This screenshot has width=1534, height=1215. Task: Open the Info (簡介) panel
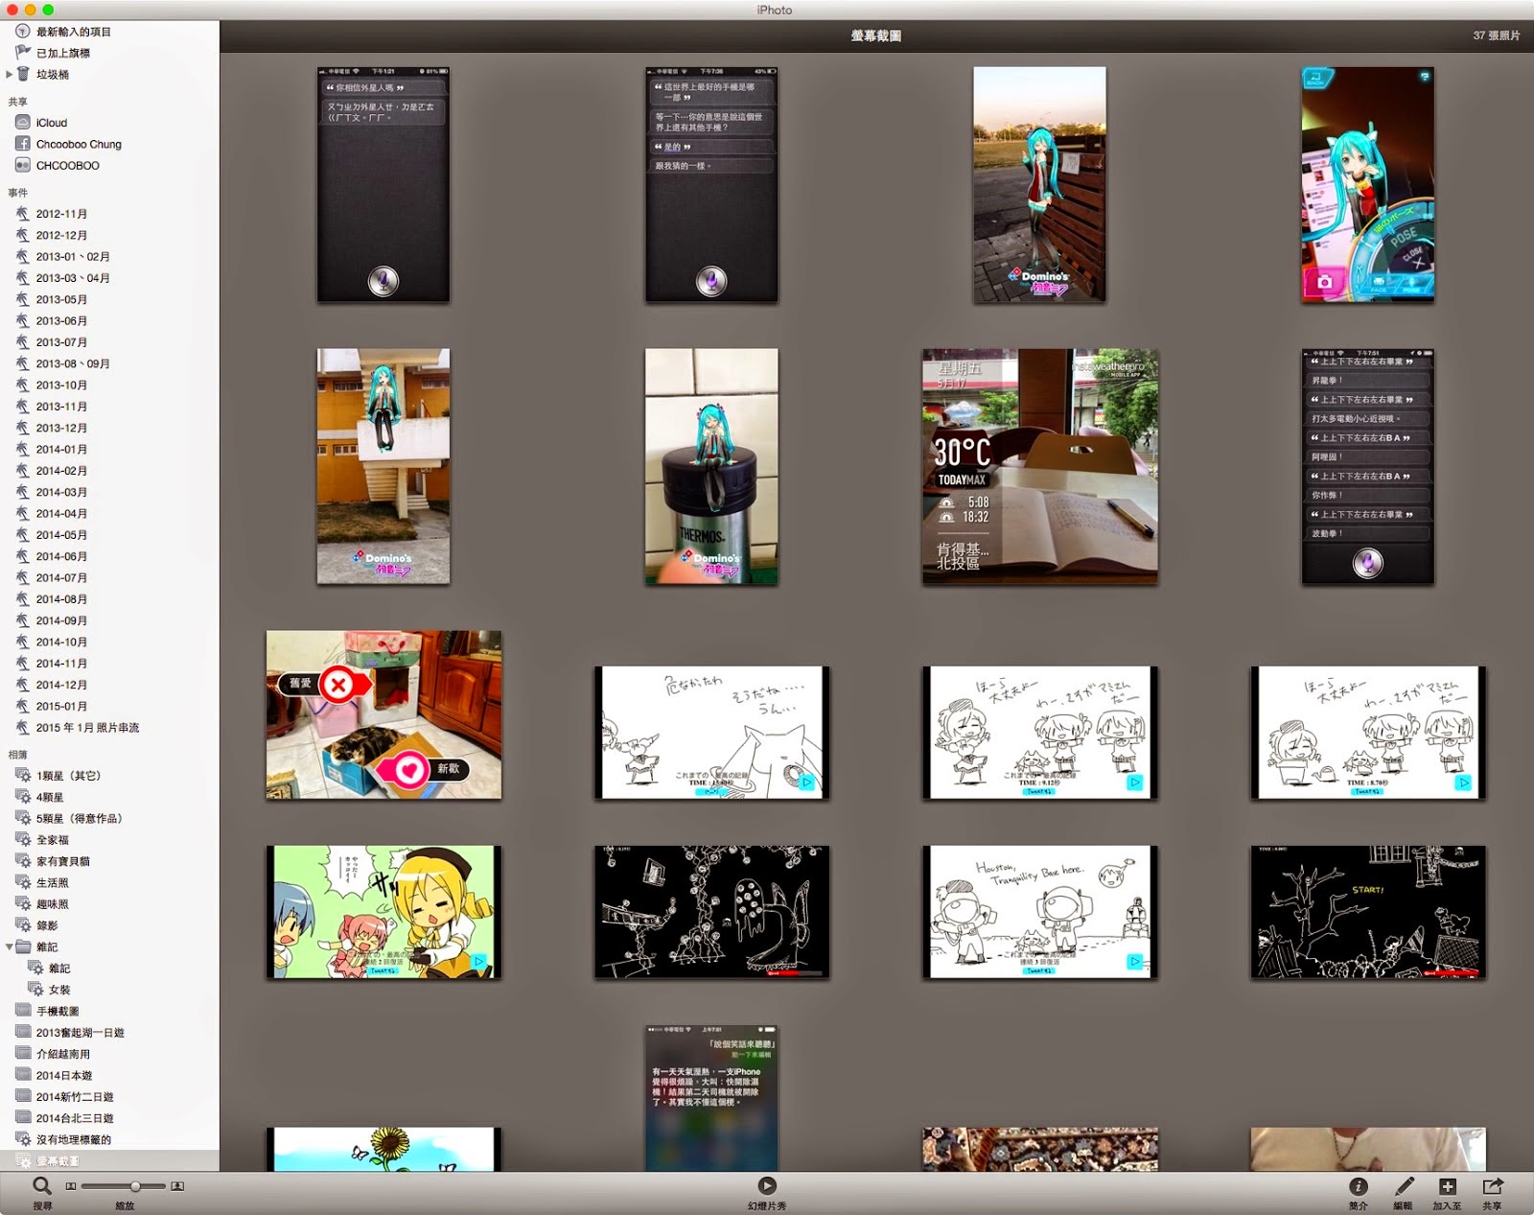pyautogui.click(x=1359, y=1186)
